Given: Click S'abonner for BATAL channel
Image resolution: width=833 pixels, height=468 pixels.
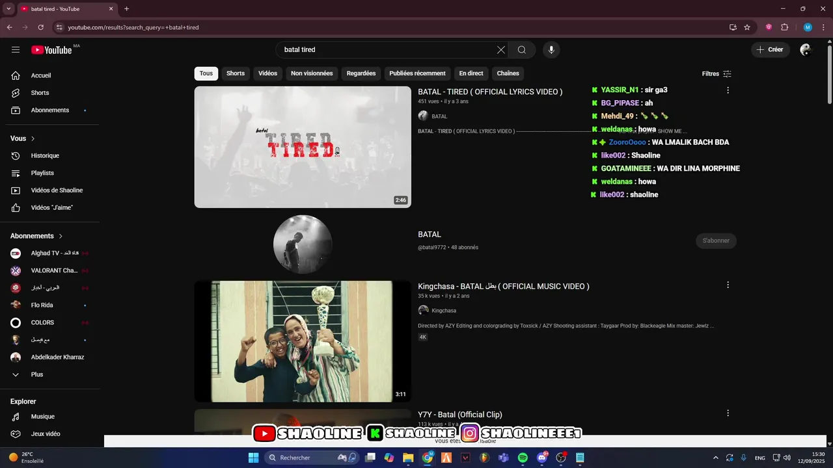Looking at the screenshot, I should 716,240.
